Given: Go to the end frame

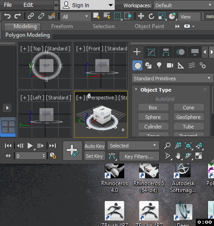Looking at the screenshot, I should pyautogui.click(x=53, y=146).
